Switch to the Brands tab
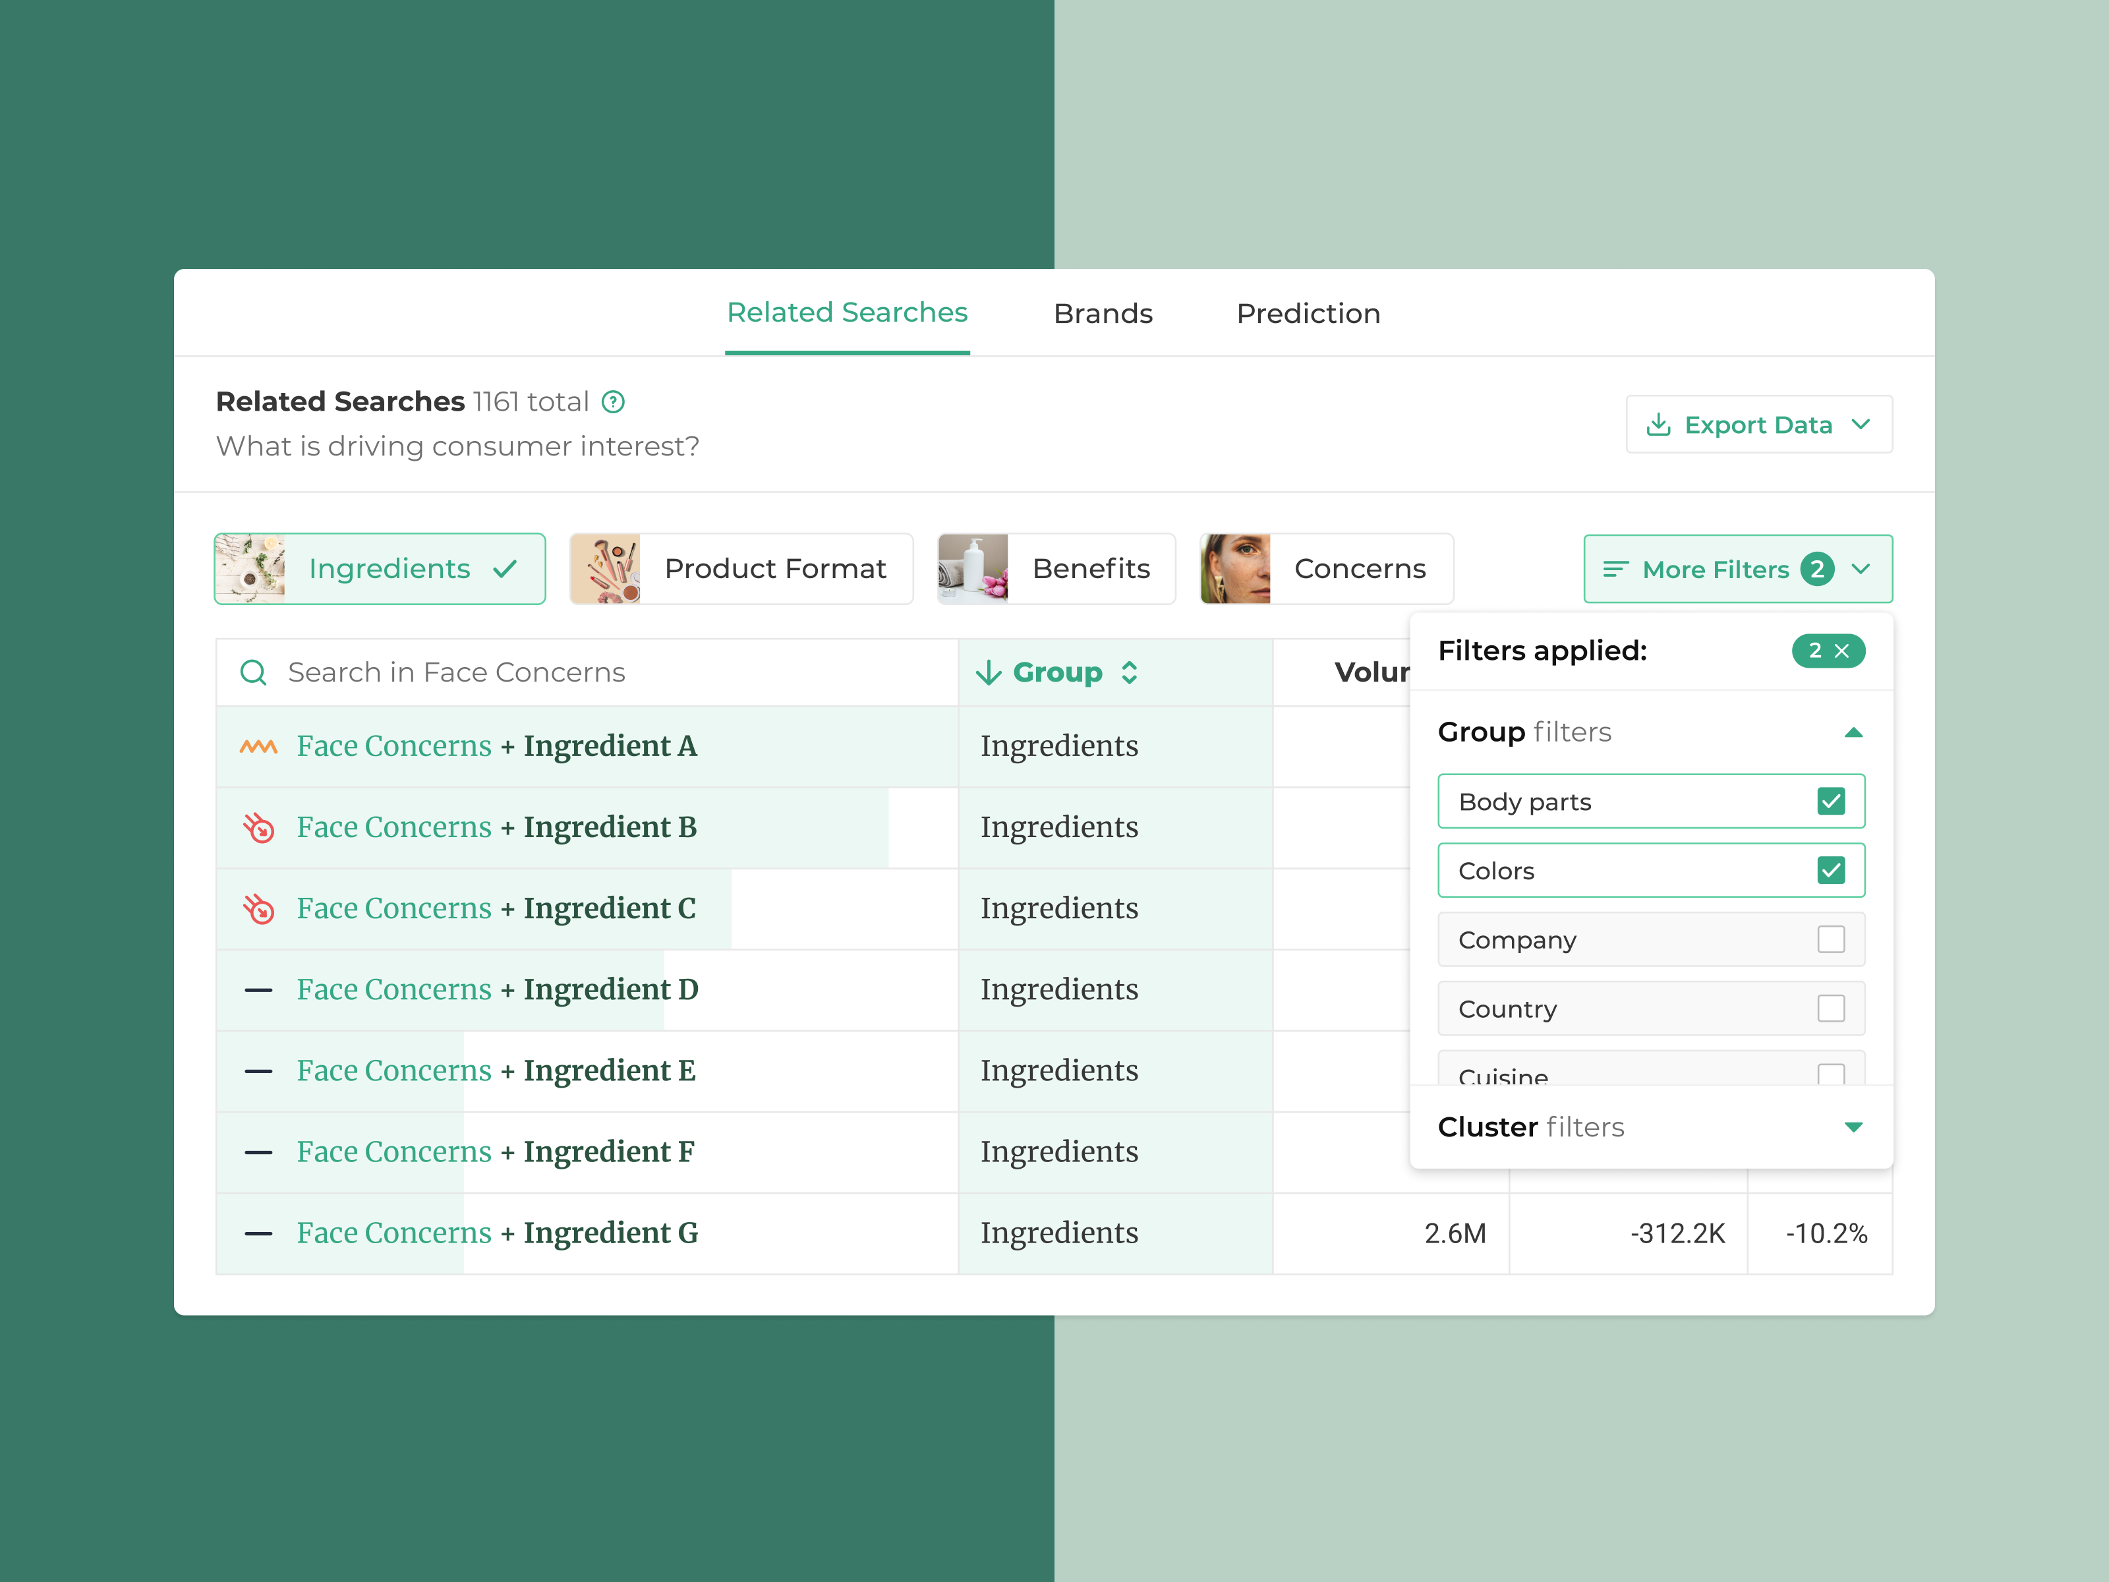 [1103, 314]
